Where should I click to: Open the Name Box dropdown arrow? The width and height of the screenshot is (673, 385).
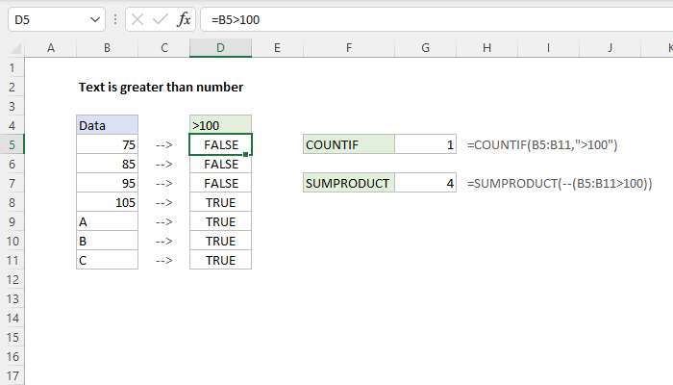(93, 19)
